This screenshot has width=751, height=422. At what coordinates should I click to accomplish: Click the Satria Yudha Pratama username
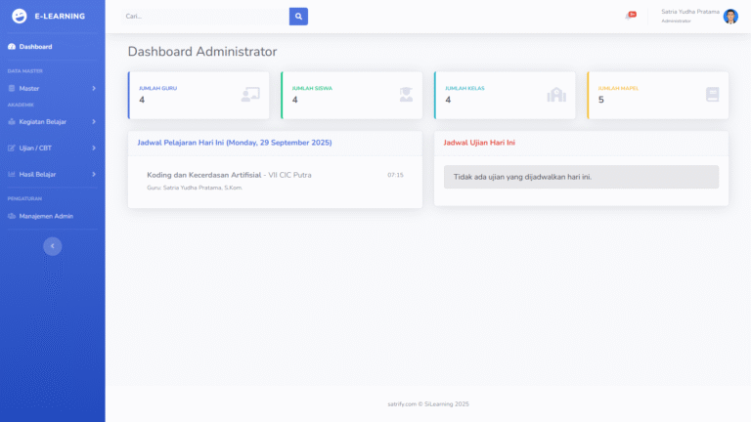(x=689, y=12)
